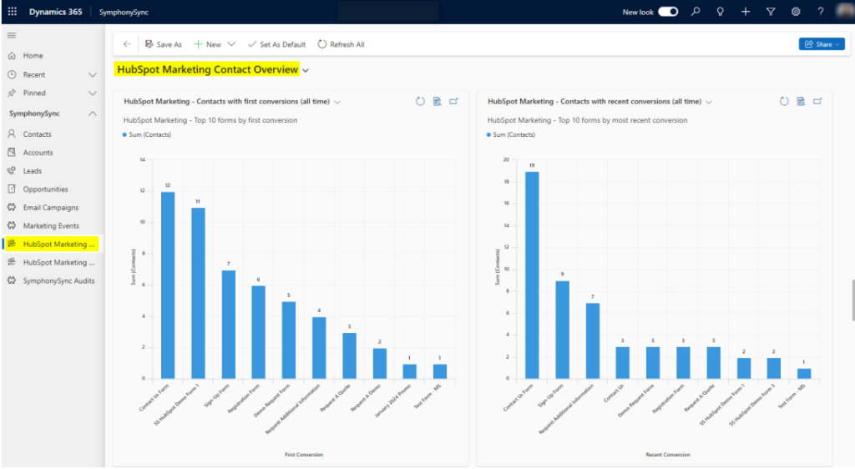This screenshot has height=469, width=855.
Task: Toggle Sum (Contacts) legend in recent chart
Action: point(511,134)
